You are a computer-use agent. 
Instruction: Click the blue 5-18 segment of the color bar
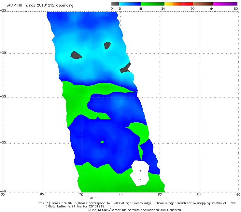pyautogui.click(x=130, y=4)
